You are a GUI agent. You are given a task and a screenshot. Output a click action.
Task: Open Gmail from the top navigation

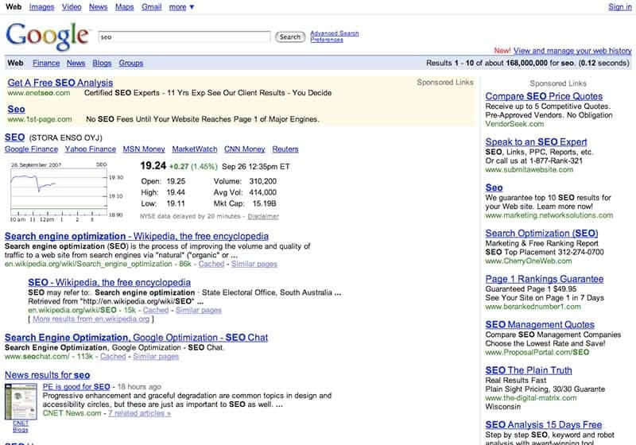tap(151, 7)
